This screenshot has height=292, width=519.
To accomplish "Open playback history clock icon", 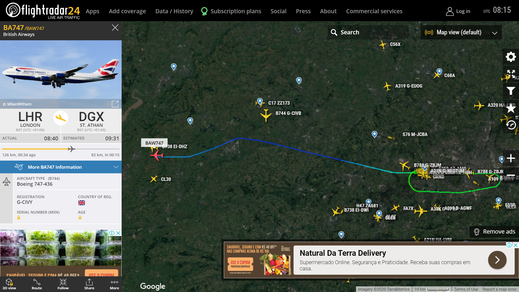I will 511,125.
